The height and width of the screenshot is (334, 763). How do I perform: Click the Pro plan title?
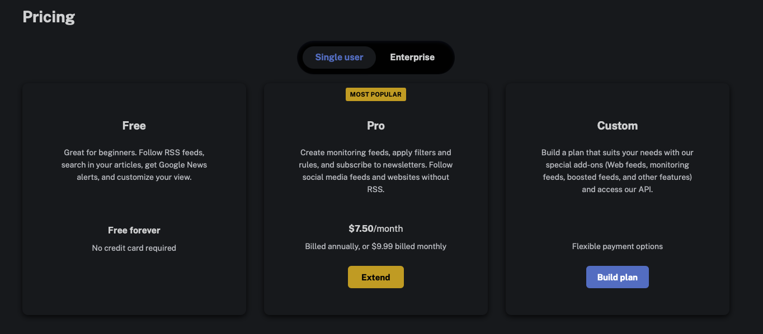click(x=375, y=126)
